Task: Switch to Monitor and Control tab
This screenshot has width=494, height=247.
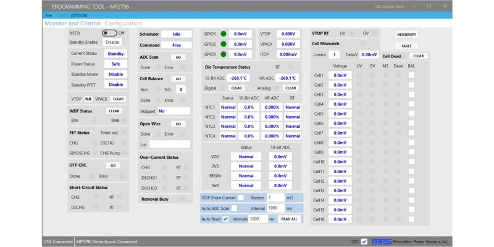Action: point(72,23)
